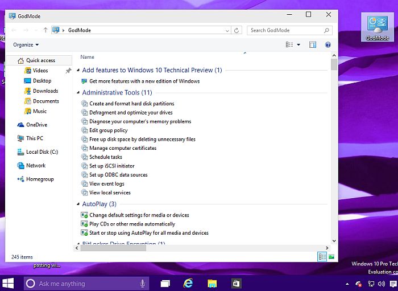Expand the address bar history dropdown

pyautogui.click(x=227, y=31)
